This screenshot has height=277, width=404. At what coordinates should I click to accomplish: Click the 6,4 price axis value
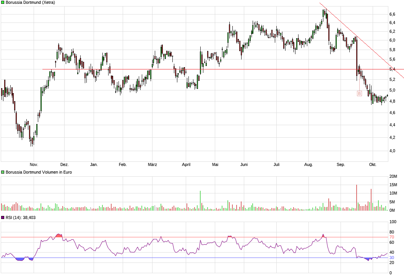[x=392, y=23]
